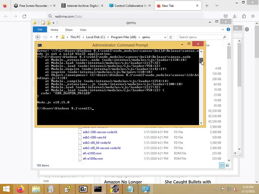Open Amazon No Longer article link
This screenshot has width=259, height=194.
click(123, 182)
